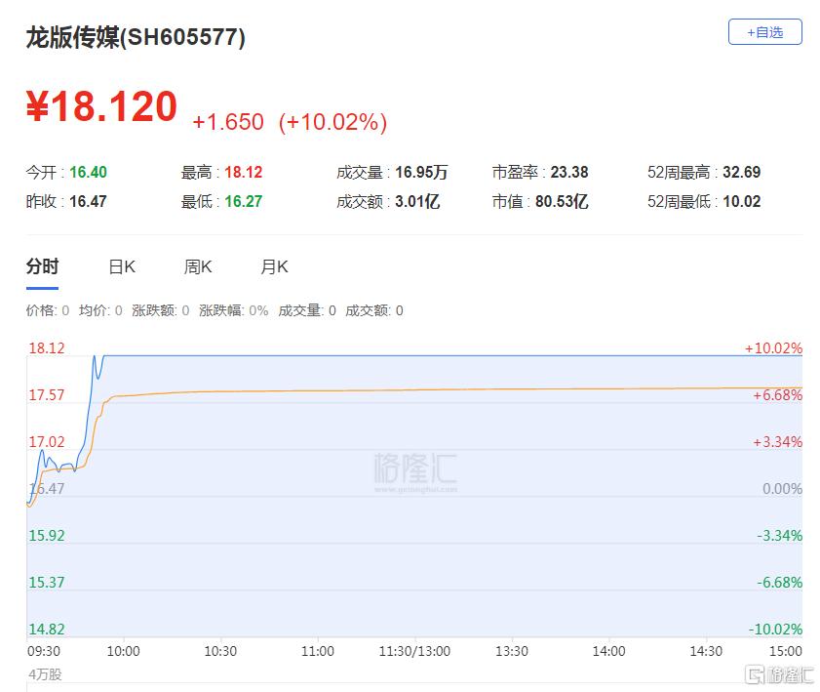Screen dimensions: 820x692
Task: Click the 14:30 time axis label
Action: point(706,651)
